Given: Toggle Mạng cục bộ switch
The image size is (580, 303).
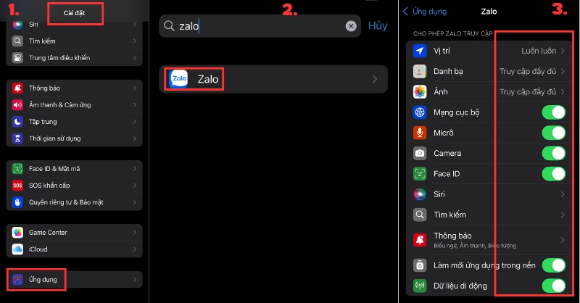Looking at the screenshot, I should point(554,112).
